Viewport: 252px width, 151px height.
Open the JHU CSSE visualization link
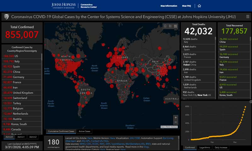pos(135,138)
